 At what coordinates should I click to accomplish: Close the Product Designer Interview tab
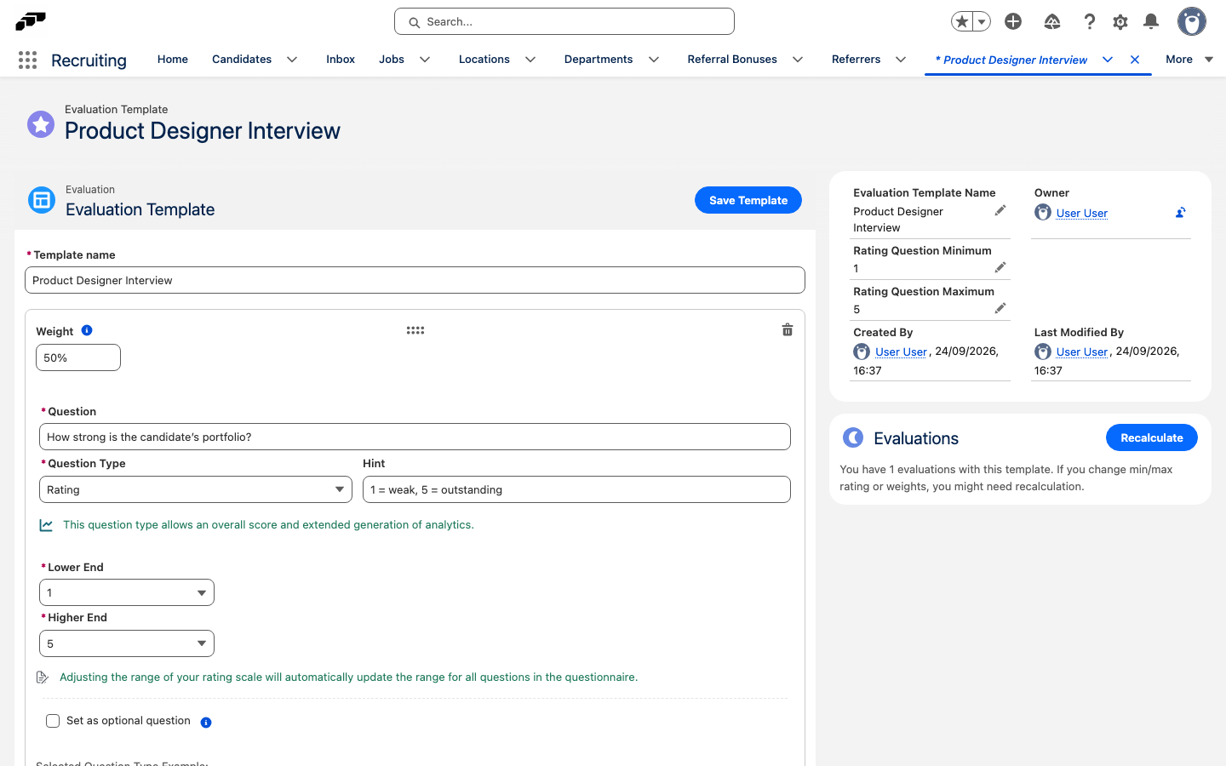[1135, 60]
